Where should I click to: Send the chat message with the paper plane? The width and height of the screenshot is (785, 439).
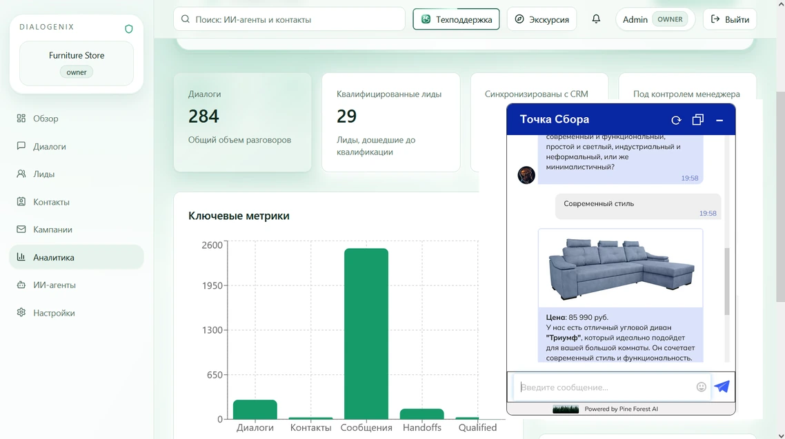click(x=722, y=387)
